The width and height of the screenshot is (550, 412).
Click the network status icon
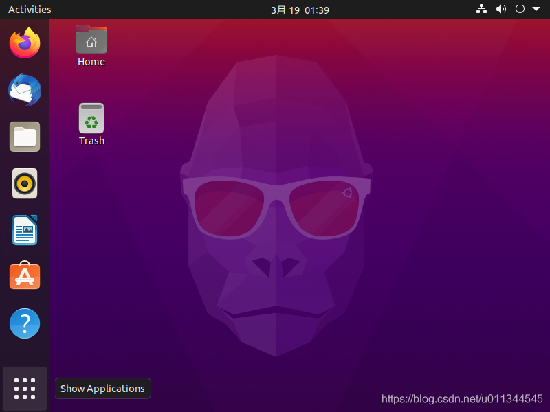(481, 9)
